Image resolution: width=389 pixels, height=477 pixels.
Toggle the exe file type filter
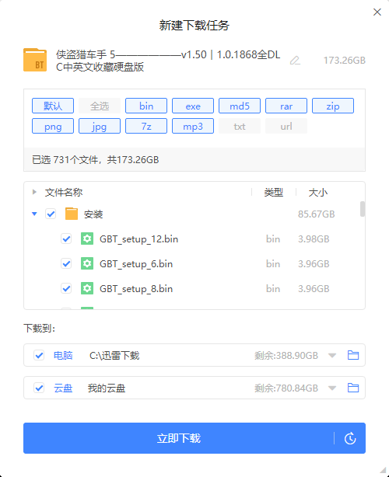[x=193, y=106]
